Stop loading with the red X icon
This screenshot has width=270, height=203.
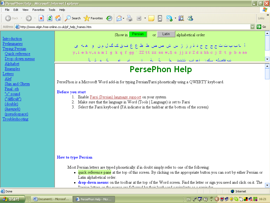[x=41, y=18]
